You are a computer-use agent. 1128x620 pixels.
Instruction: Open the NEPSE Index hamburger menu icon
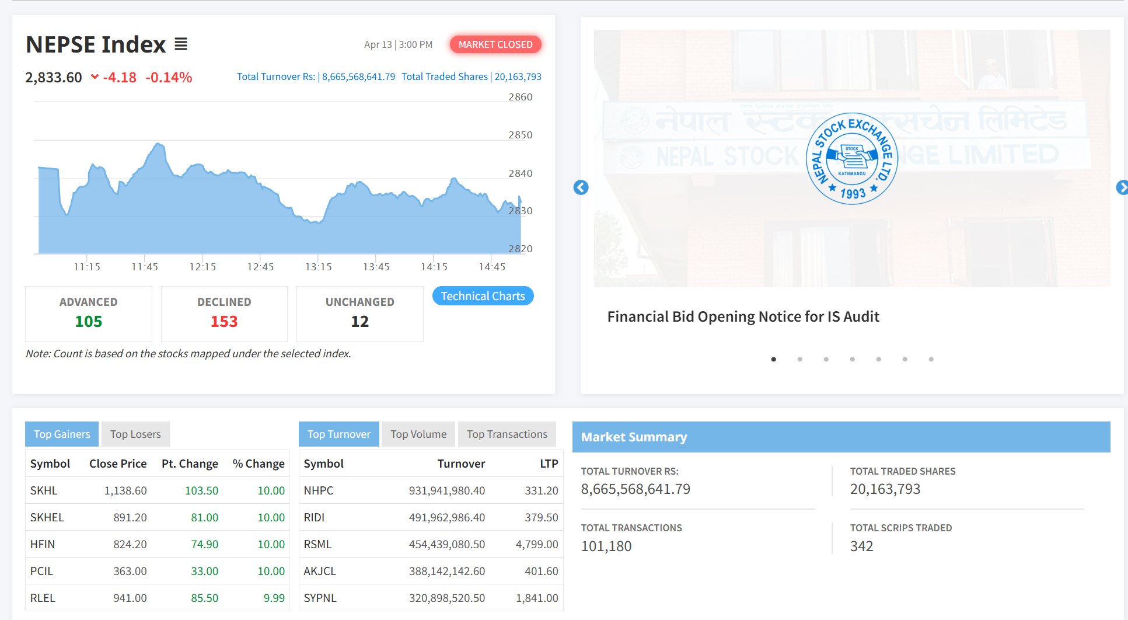click(181, 44)
